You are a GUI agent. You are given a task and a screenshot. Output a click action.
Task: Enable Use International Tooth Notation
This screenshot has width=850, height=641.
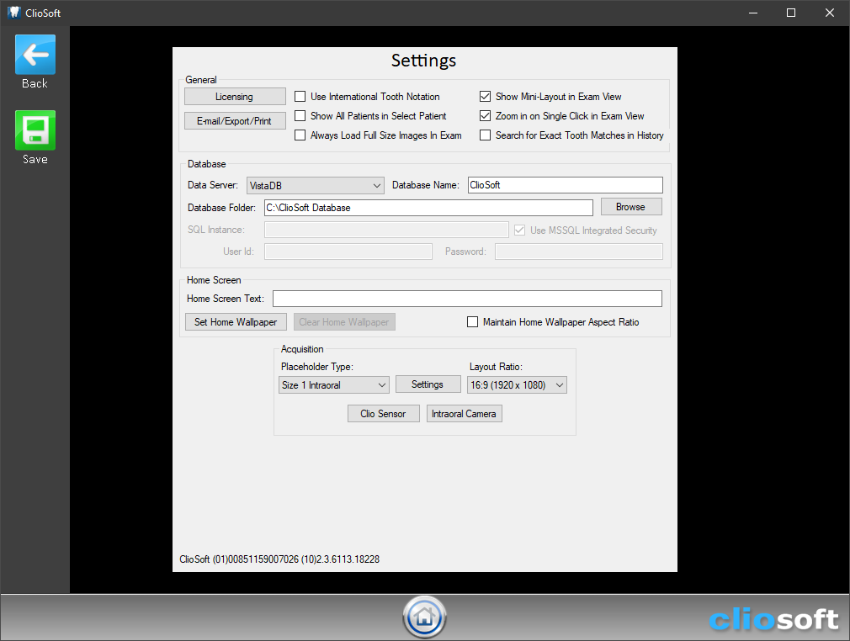click(300, 96)
